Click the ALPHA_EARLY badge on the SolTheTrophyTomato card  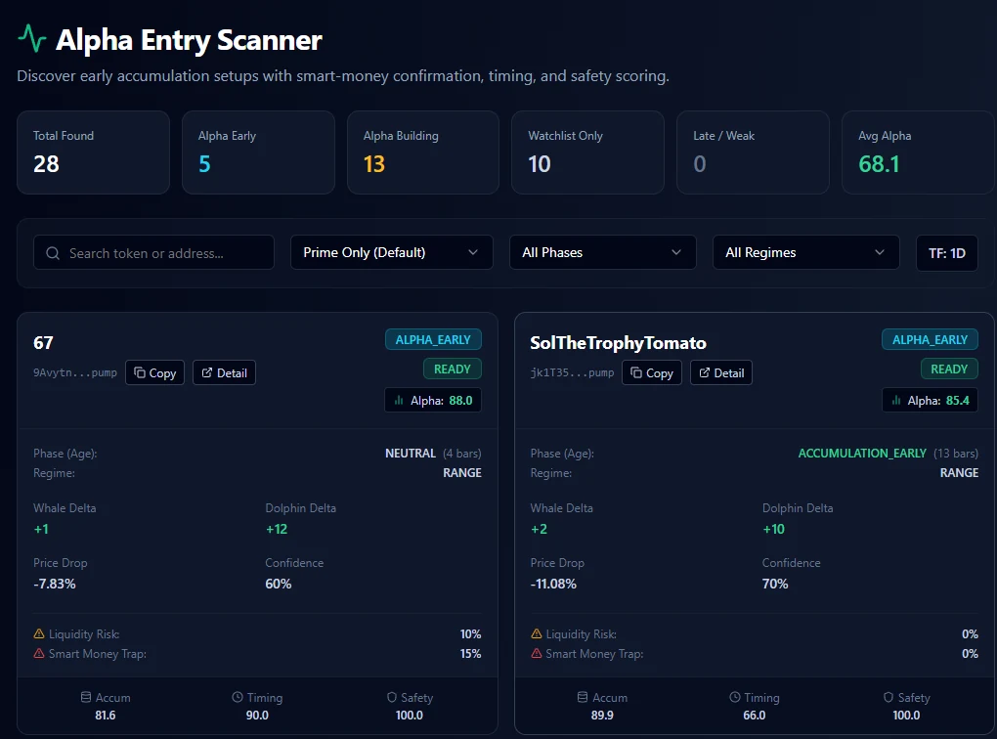tap(930, 339)
